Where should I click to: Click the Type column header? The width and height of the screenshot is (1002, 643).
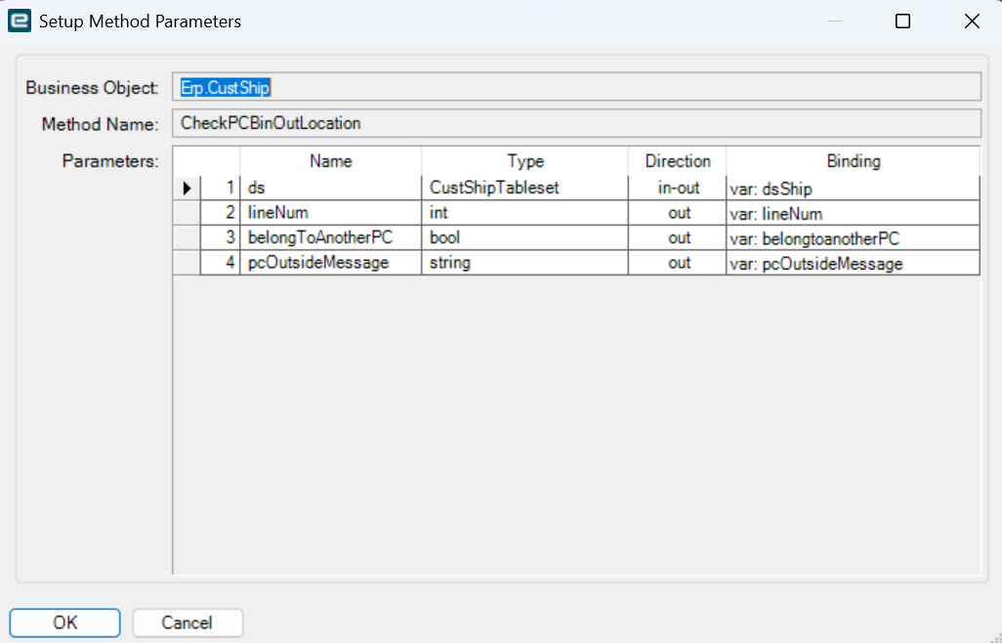524,161
